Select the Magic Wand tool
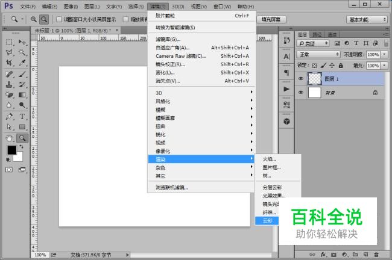The height and width of the screenshot is (260, 392). coord(22,52)
